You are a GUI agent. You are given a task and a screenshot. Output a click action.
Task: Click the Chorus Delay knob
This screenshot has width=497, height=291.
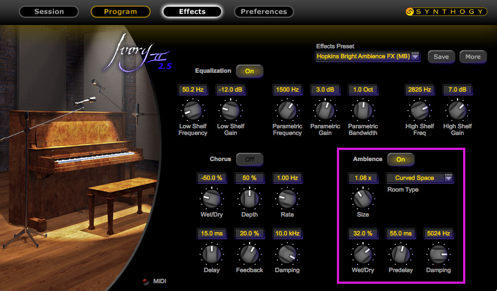click(211, 254)
